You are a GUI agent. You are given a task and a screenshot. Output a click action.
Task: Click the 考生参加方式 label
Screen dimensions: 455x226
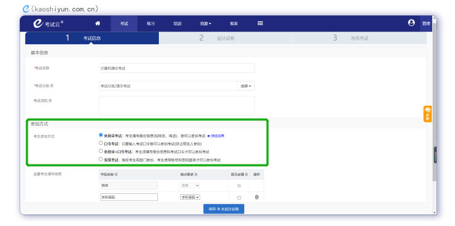click(44, 136)
